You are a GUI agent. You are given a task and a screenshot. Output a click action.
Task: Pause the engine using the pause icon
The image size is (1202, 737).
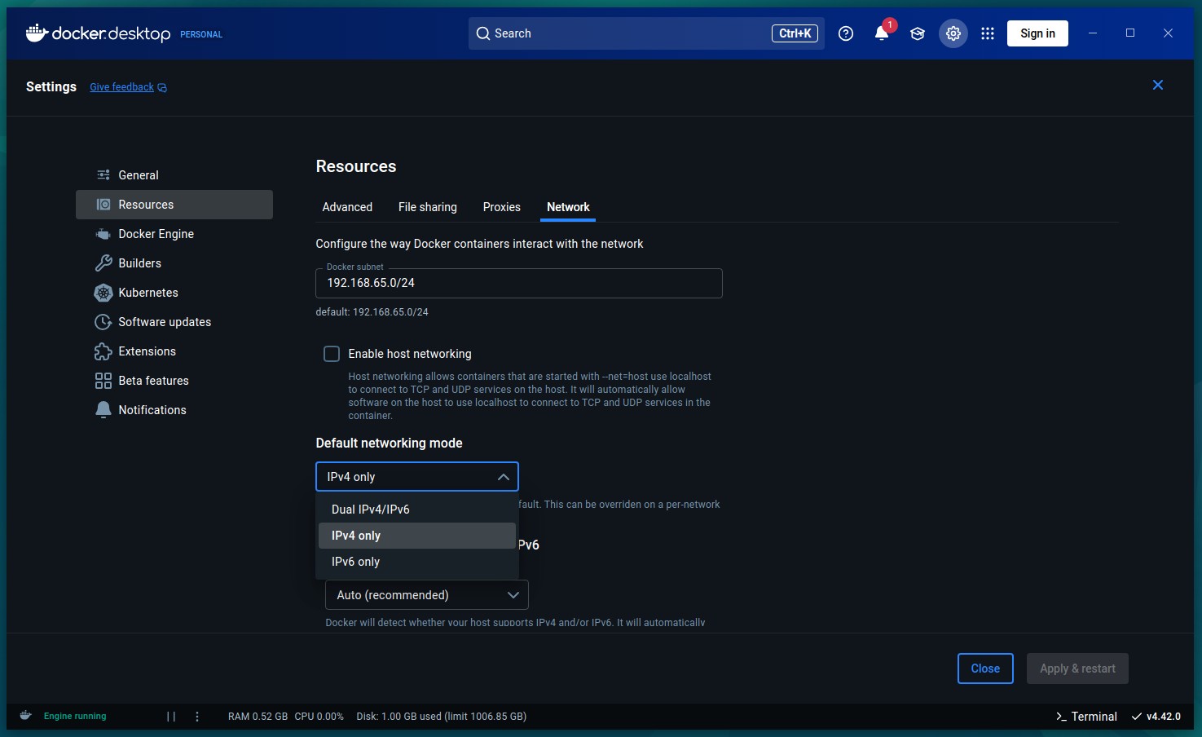171,717
